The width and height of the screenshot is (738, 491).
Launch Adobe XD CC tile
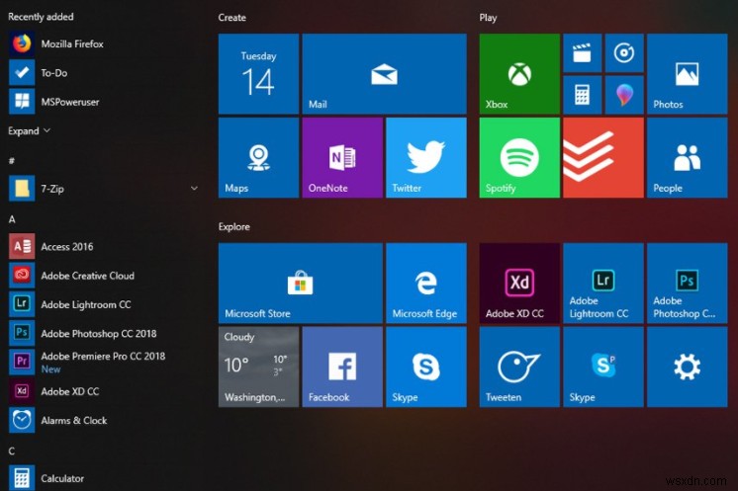[x=519, y=283]
